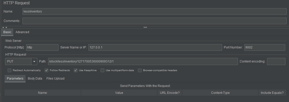
Task: Click the Protocol field showing http
Action: 42,47
